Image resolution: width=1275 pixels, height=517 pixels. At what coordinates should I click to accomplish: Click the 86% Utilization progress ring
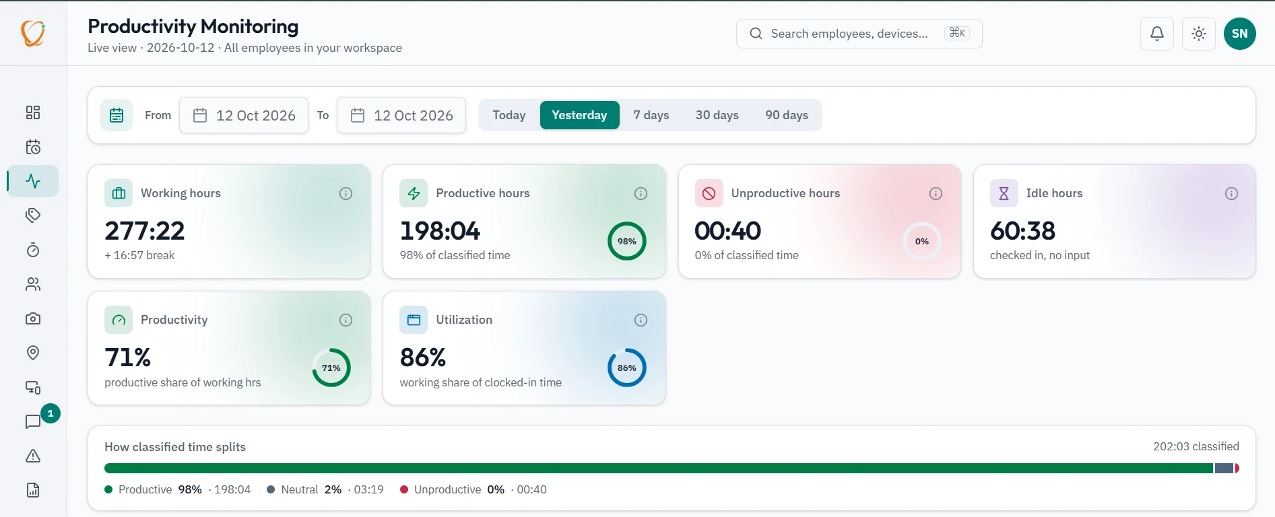click(x=627, y=368)
